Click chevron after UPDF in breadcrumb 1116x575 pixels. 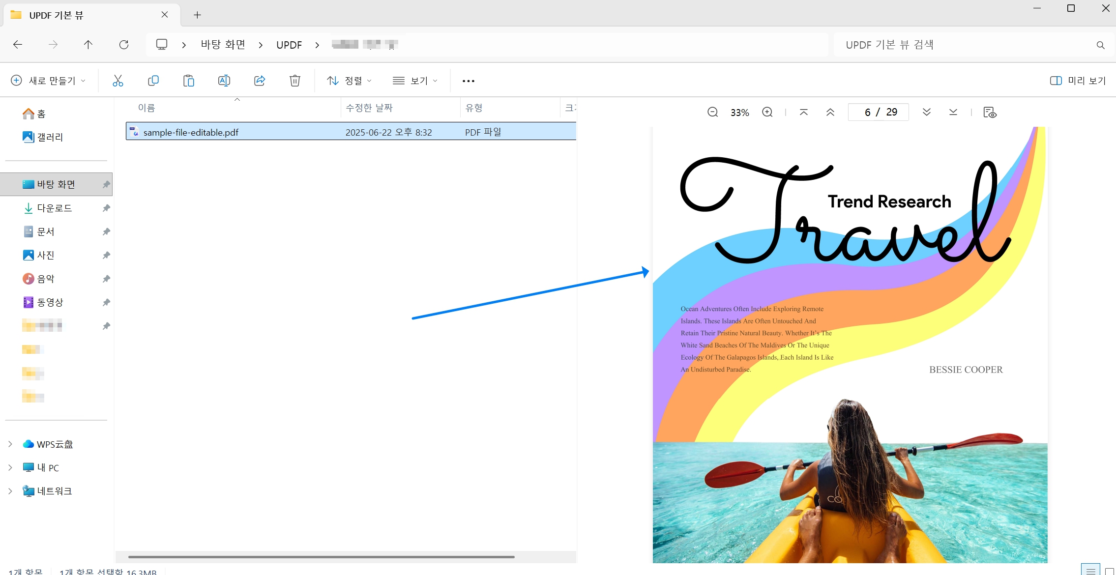[x=317, y=45]
